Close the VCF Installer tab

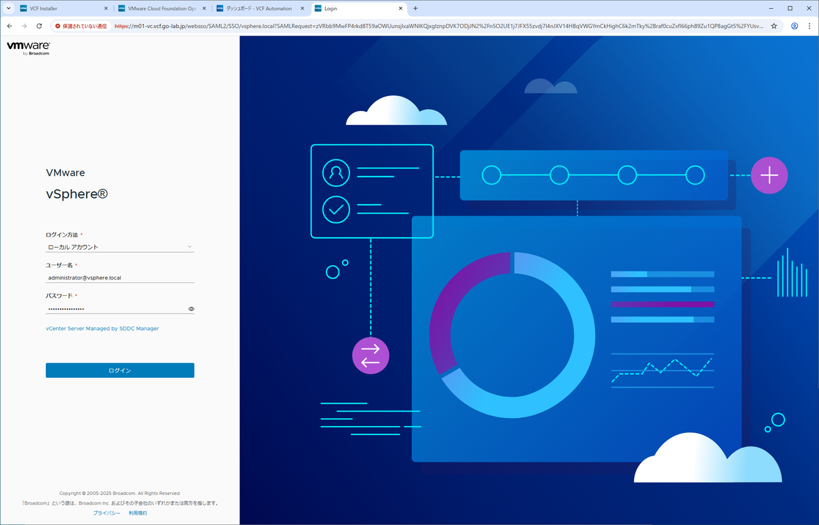pyautogui.click(x=104, y=8)
